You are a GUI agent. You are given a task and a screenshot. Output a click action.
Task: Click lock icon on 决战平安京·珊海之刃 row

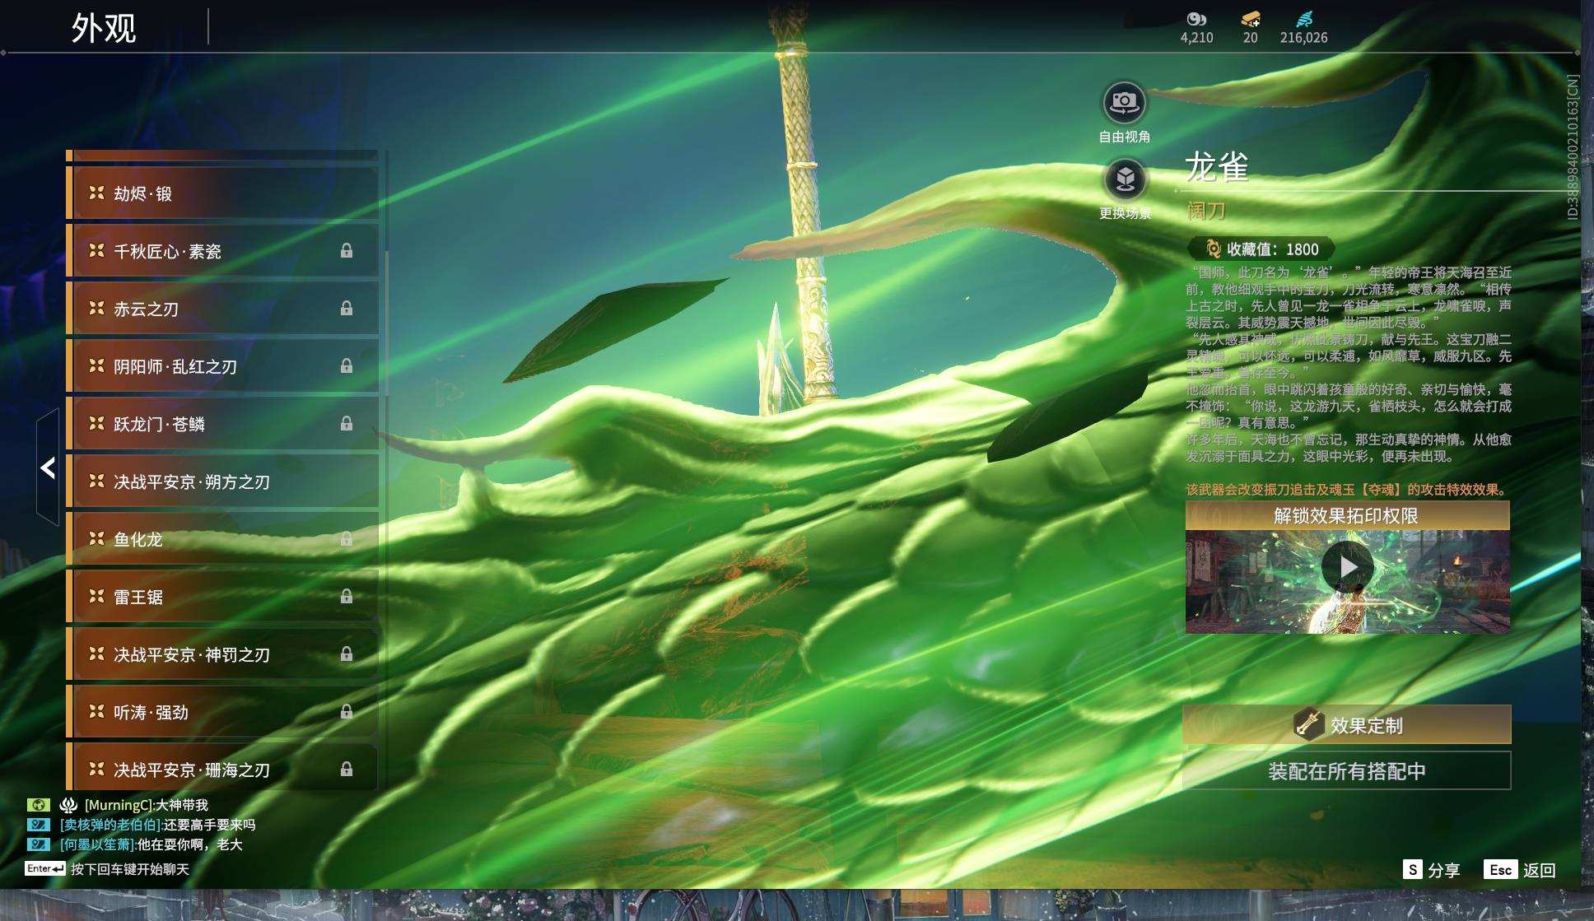point(347,769)
